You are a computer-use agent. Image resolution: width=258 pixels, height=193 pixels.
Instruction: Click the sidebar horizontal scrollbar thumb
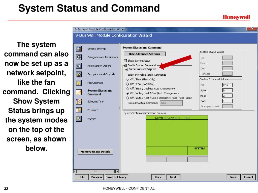click(x=95, y=171)
